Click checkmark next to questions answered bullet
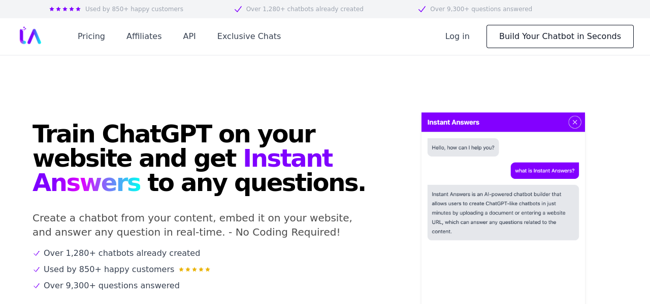 (37, 286)
